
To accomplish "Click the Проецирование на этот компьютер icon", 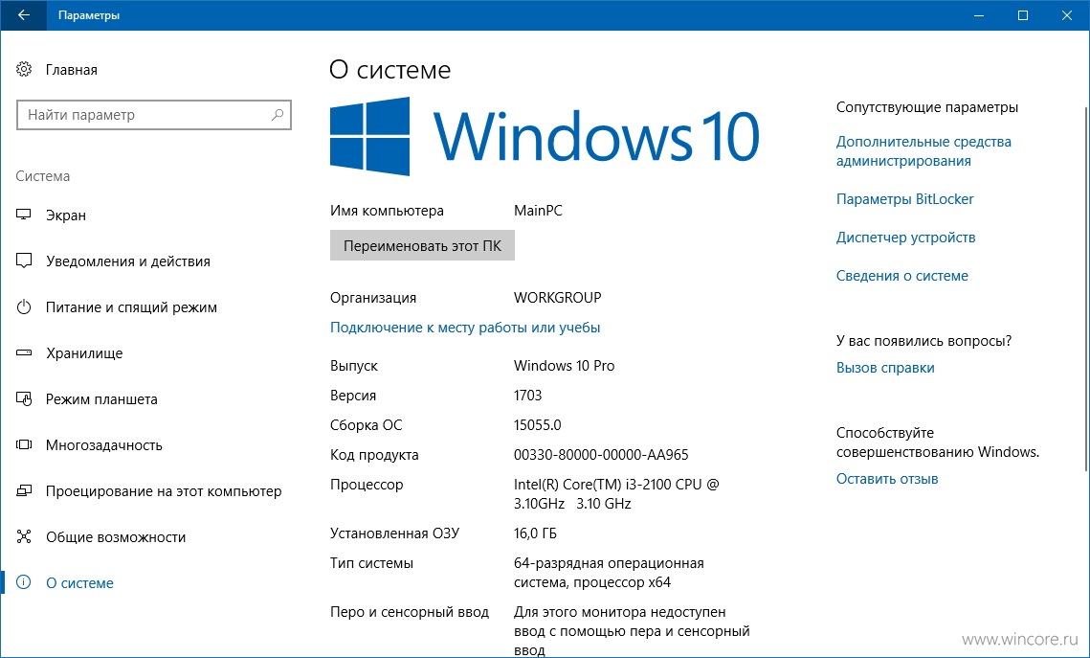I will coord(24,491).
